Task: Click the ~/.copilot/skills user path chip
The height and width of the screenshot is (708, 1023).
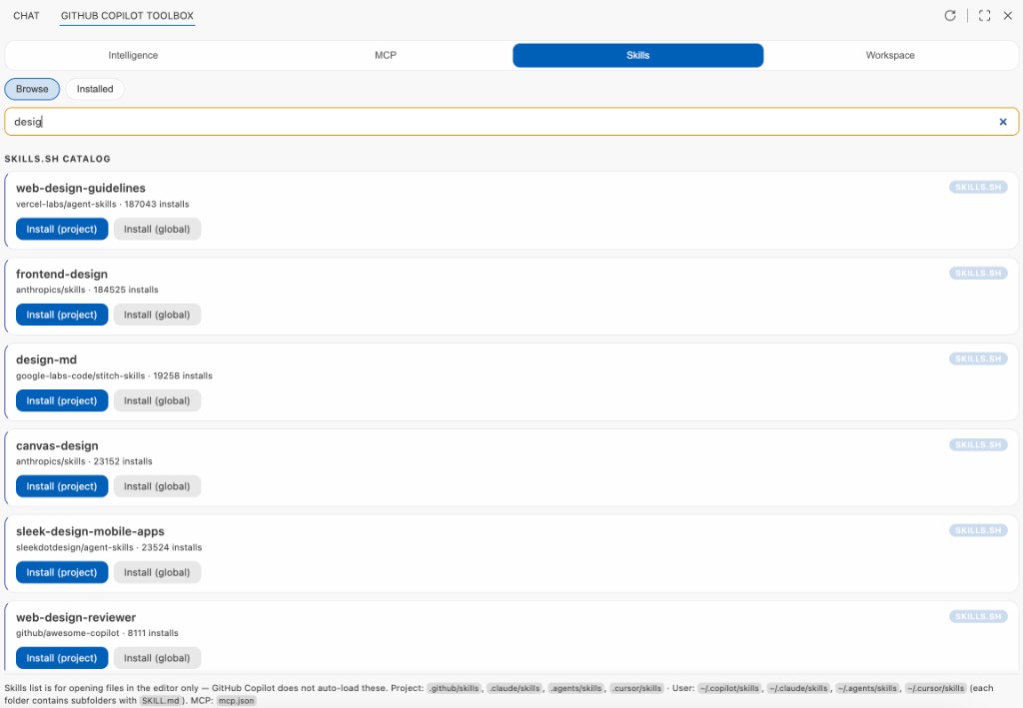Action: point(729,688)
